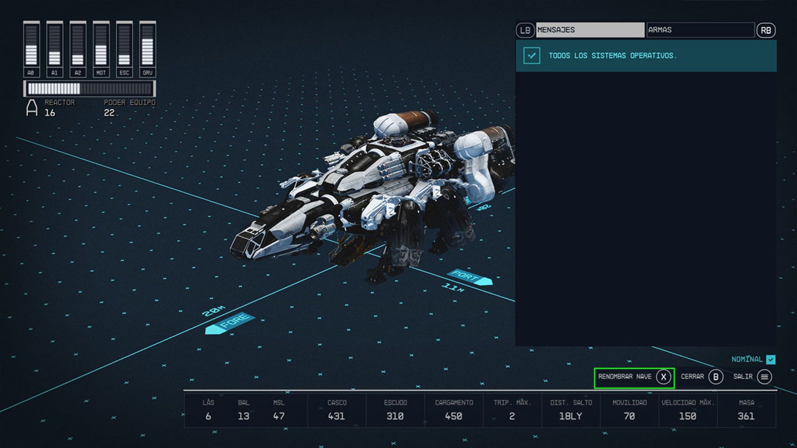Click the REACTOR value 16
Screen dimensions: 797x448
(50, 113)
